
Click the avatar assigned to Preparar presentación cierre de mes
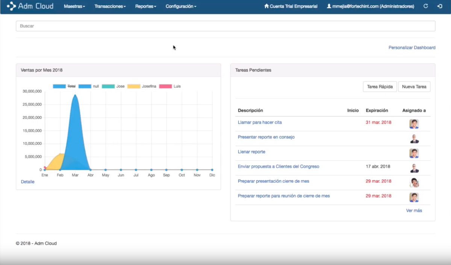pos(414,183)
